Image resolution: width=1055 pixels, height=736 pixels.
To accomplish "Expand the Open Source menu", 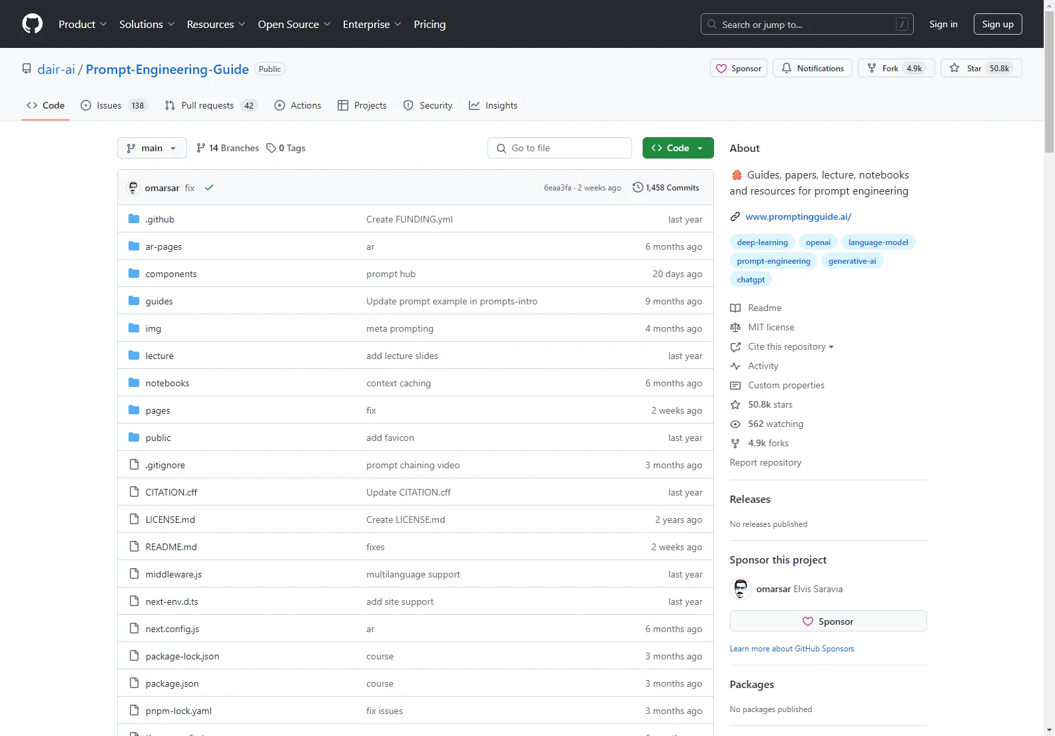I will tap(294, 24).
